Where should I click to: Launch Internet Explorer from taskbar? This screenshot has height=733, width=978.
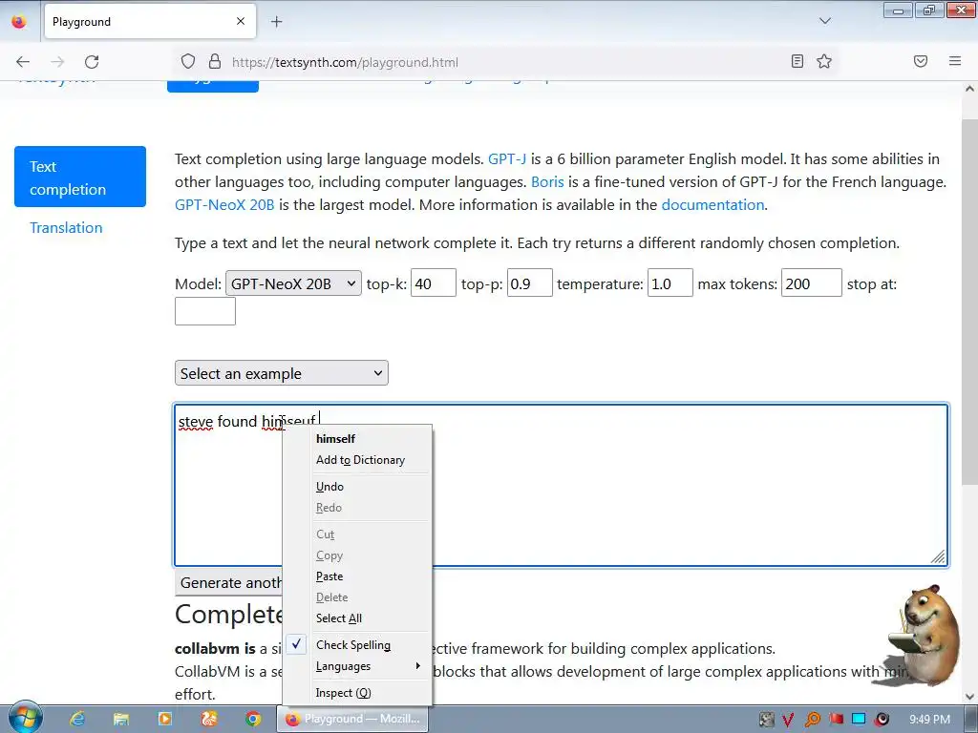tap(77, 719)
